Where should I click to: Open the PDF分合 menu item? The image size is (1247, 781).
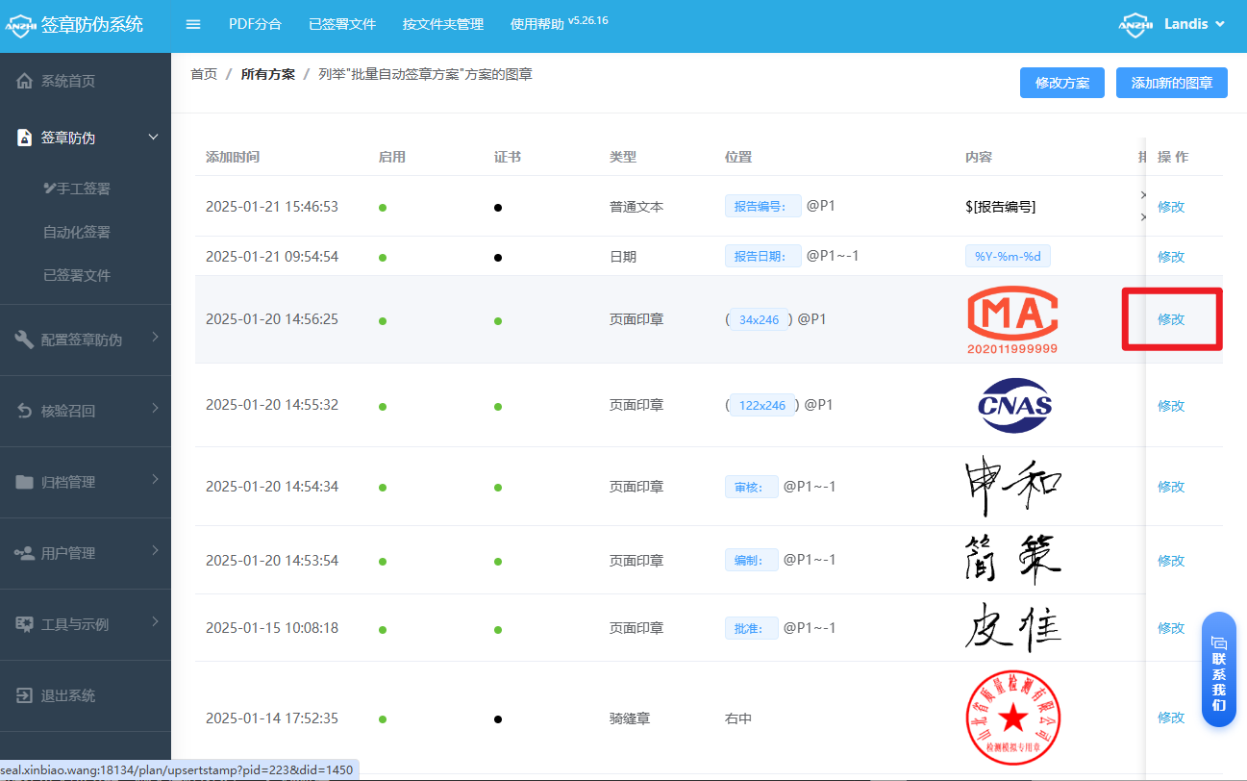tap(256, 24)
